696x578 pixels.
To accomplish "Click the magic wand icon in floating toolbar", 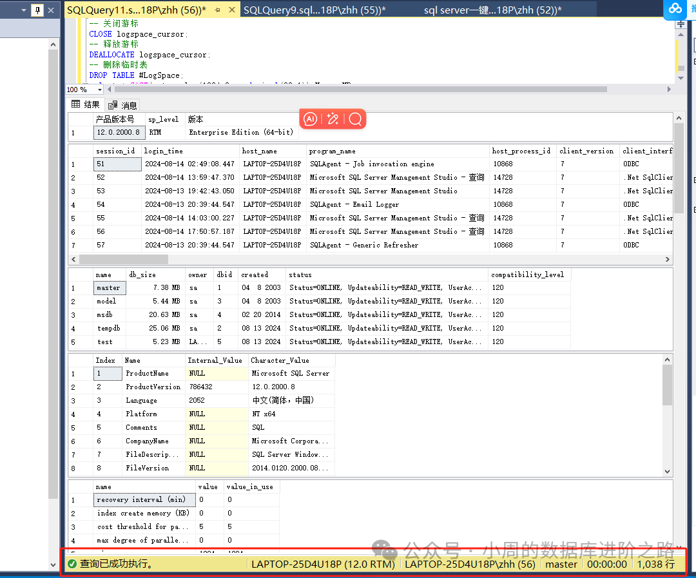I will (x=333, y=119).
